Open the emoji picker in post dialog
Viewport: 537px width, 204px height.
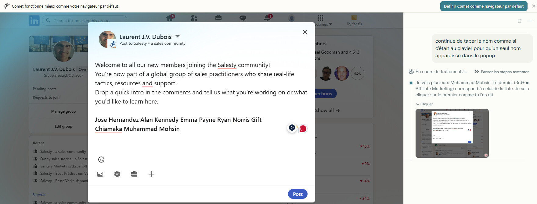[101, 160]
